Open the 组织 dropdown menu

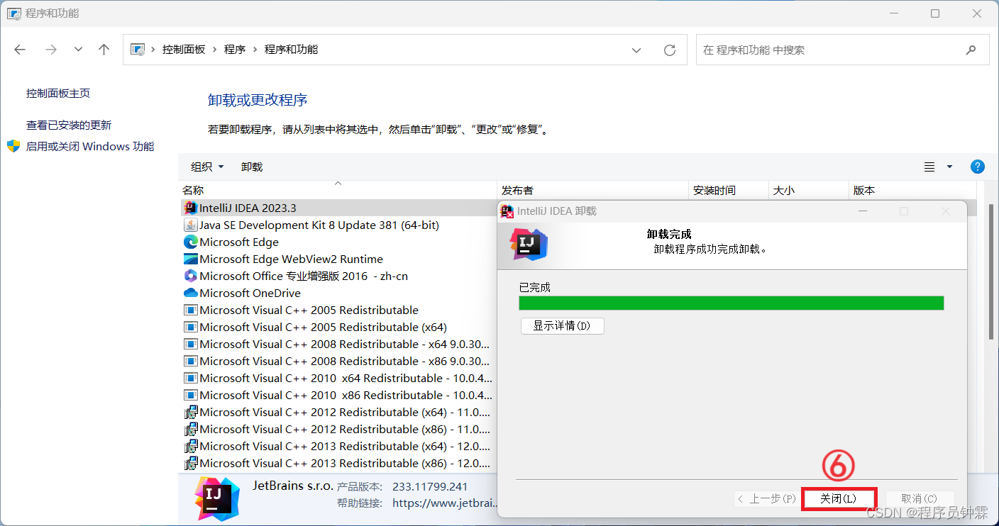pyautogui.click(x=207, y=167)
